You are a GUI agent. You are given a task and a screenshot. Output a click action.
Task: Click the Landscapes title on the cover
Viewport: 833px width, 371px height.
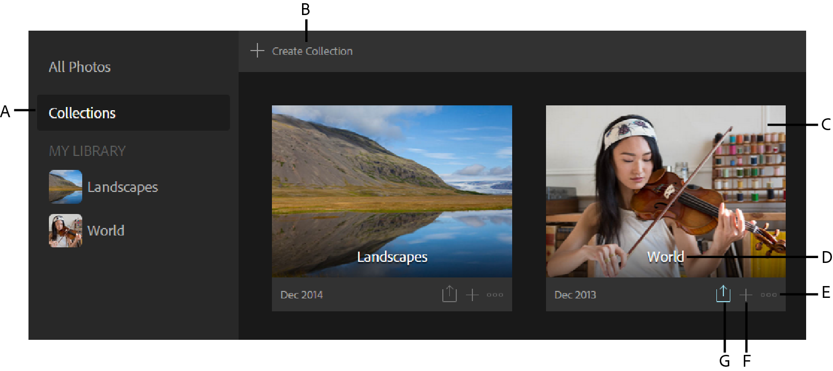click(x=392, y=257)
